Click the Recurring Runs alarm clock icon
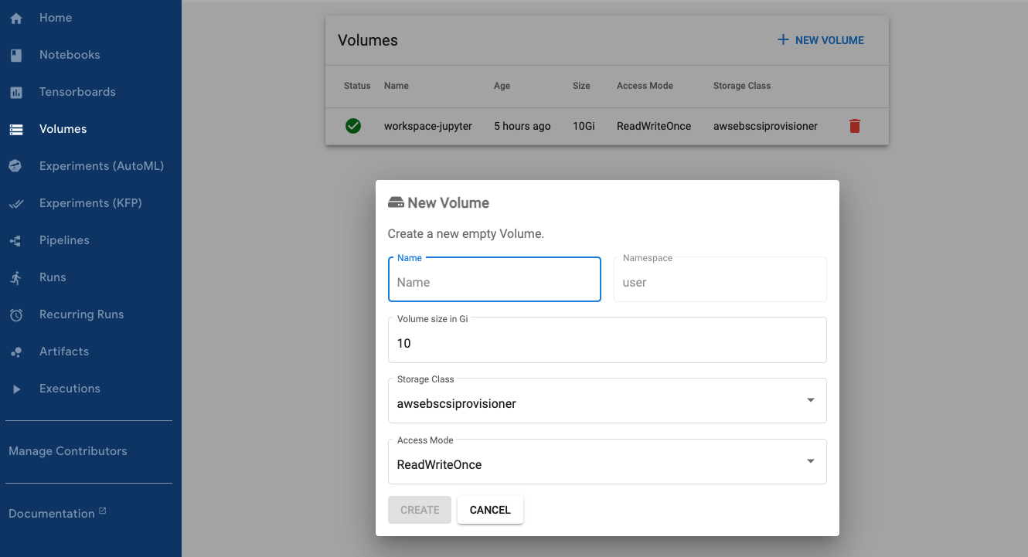Image resolution: width=1028 pixels, height=557 pixels. click(16, 314)
